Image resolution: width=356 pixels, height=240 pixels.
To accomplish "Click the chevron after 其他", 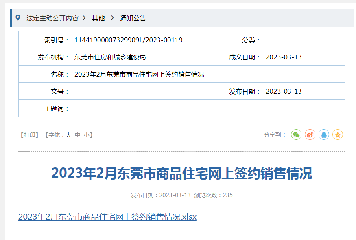I will 112,18.
